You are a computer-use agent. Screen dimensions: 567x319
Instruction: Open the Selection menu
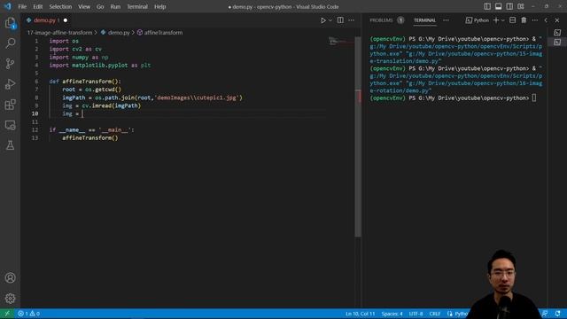coord(60,6)
